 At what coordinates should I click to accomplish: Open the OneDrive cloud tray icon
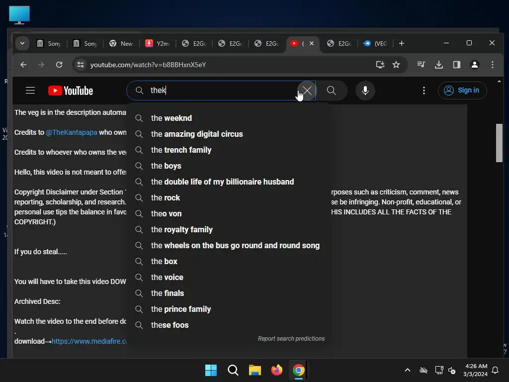point(424,370)
